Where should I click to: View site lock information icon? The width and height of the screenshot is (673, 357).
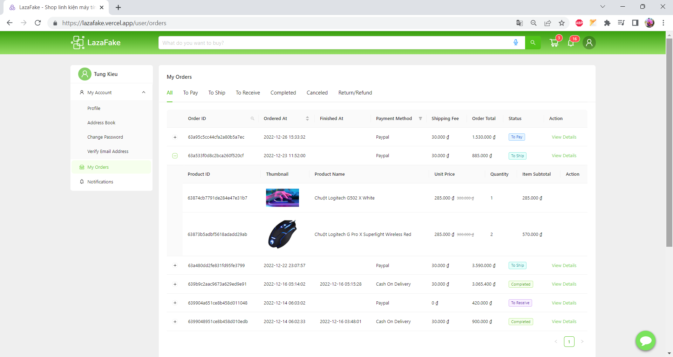click(55, 23)
